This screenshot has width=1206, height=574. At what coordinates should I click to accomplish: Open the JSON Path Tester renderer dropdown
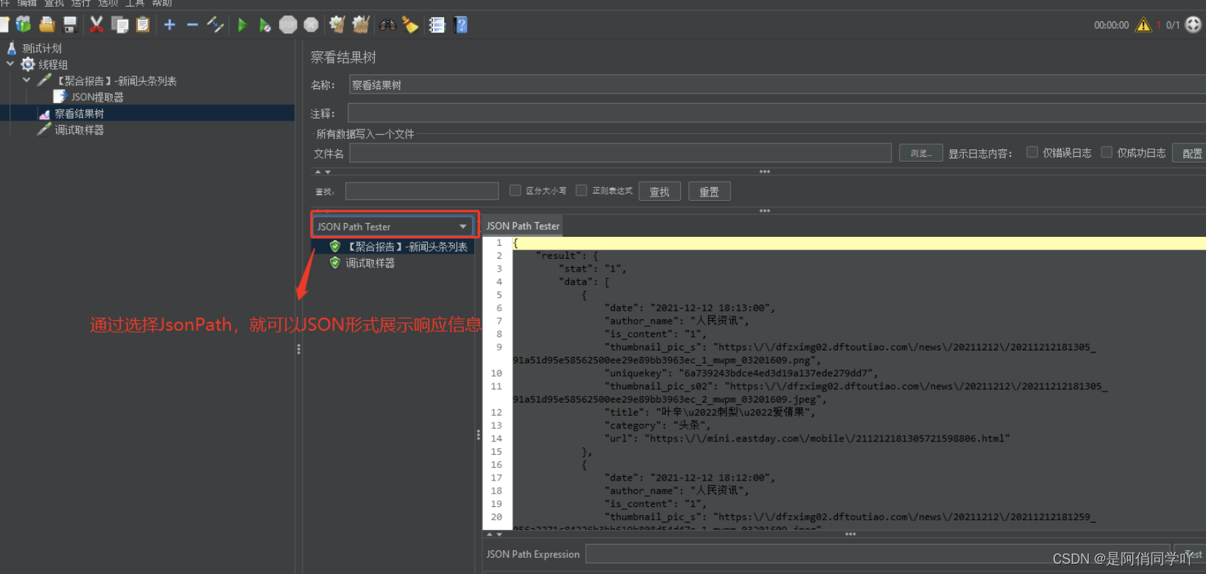[x=393, y=227]
